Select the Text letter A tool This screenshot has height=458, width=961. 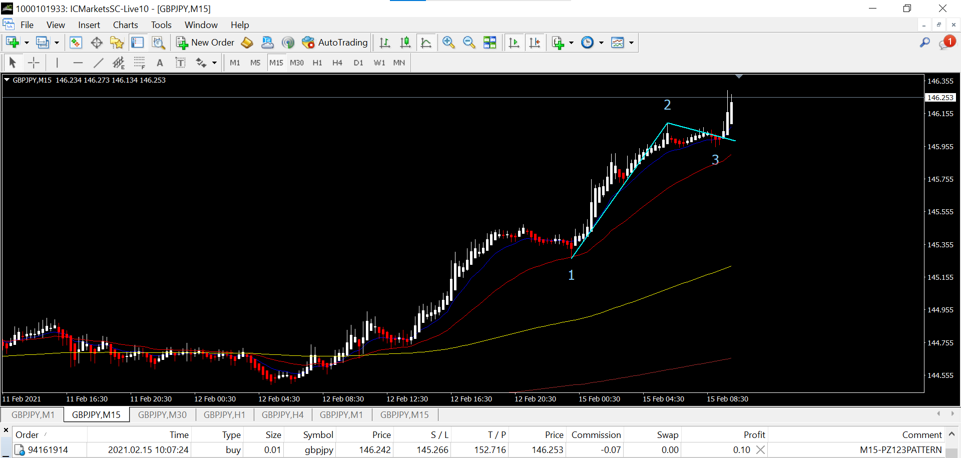[160, 63]
